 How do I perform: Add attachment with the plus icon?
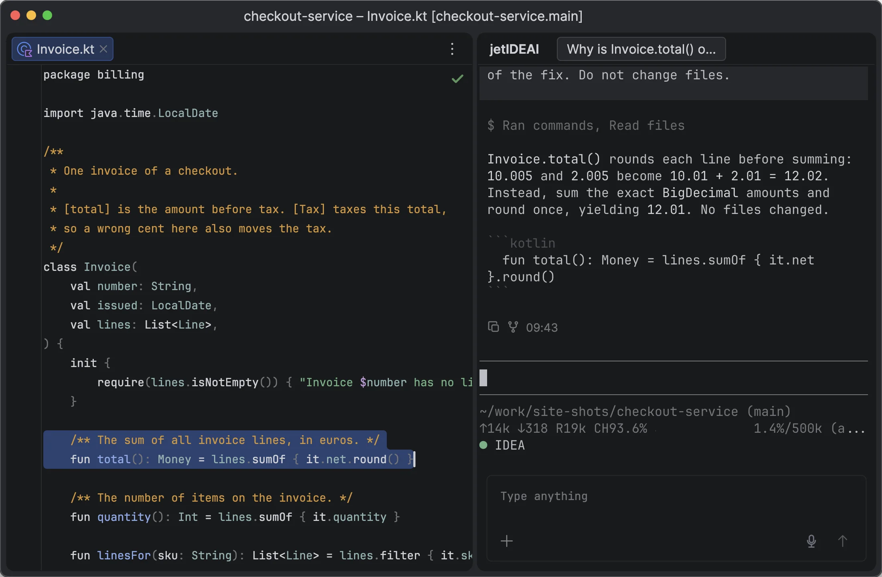coord(507,541)
